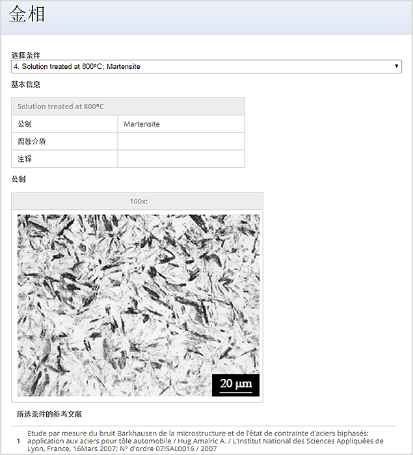Click reference number 1
The height and width of the screenshot is (455, 413).
(19, 441)
